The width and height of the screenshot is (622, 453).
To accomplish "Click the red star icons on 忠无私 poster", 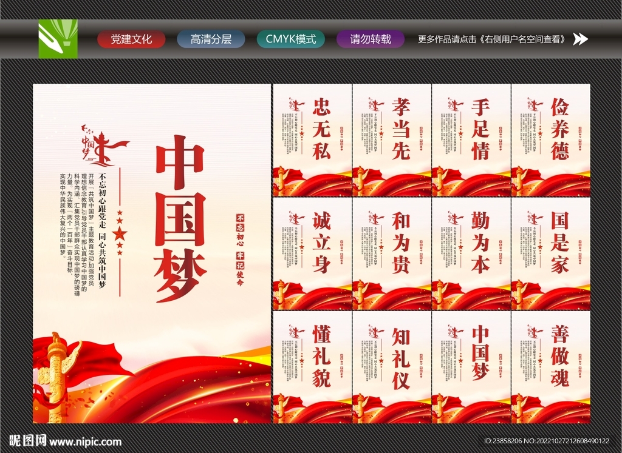I will pos(302,134).
